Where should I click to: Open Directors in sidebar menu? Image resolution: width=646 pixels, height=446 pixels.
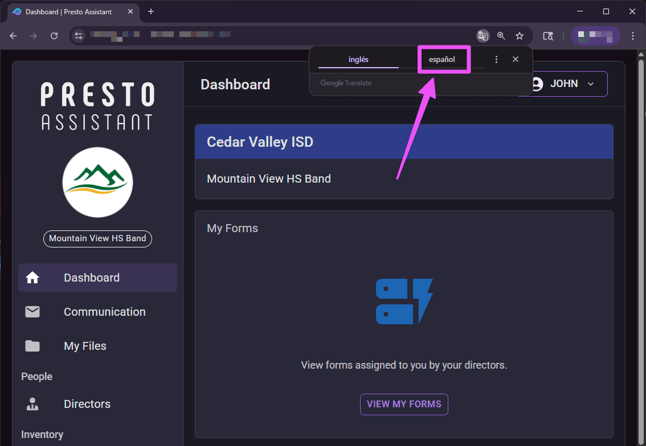click(97, 404)
